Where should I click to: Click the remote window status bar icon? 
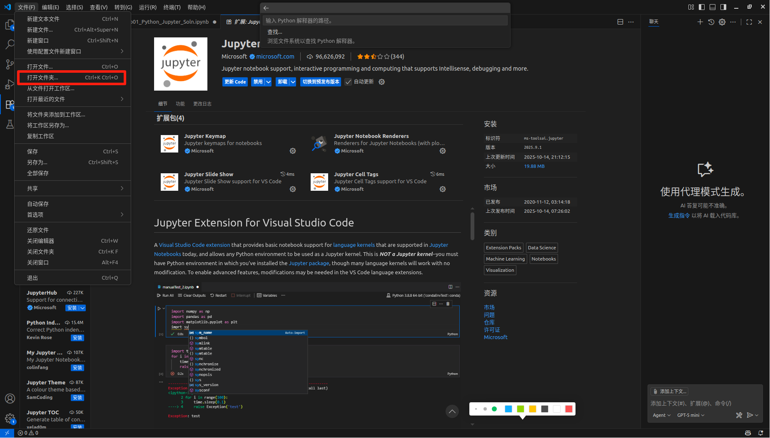coord(7,433)
